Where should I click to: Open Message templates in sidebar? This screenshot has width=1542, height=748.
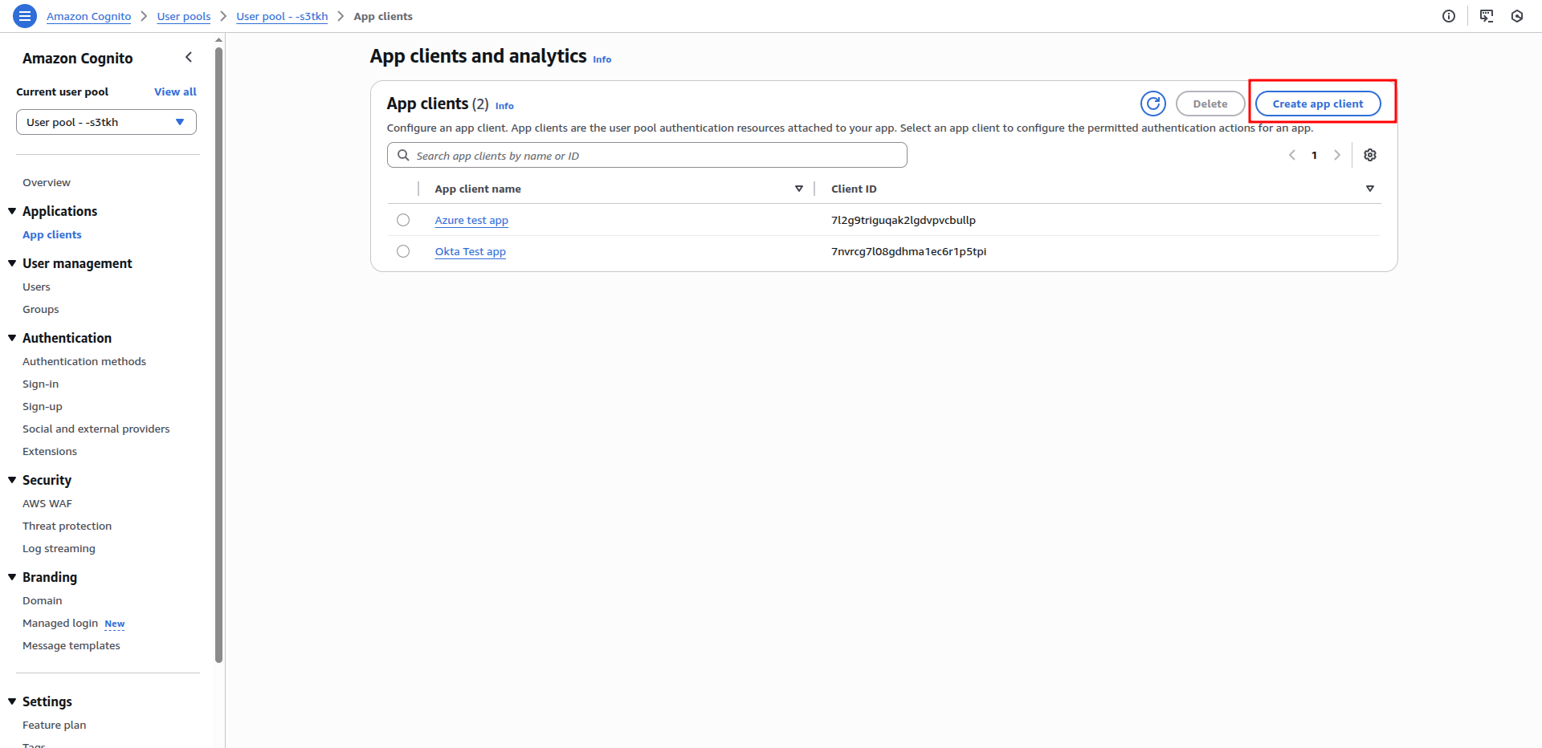pos(71,645)
